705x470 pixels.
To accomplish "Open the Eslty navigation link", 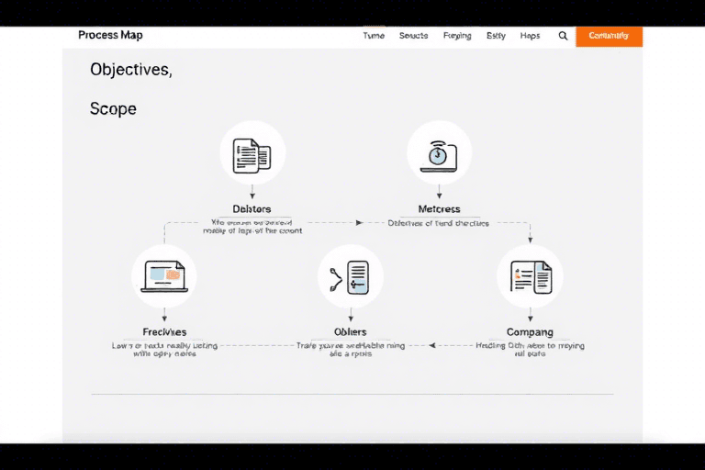I will [496, 36].
